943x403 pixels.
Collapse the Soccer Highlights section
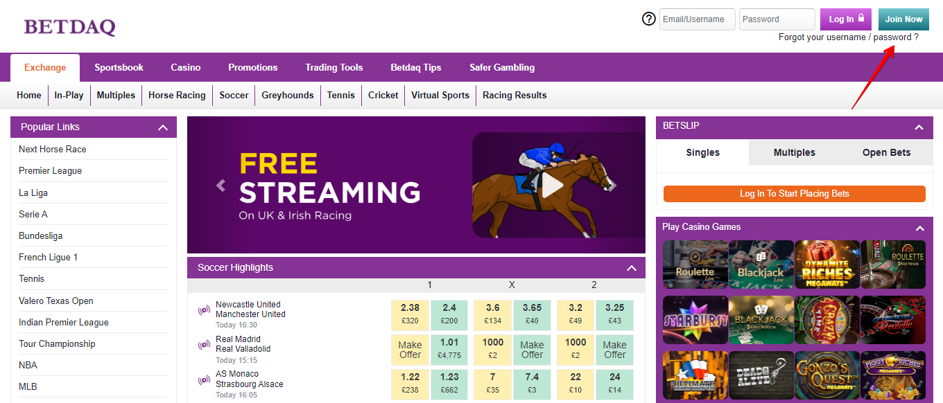click(632, 268)
